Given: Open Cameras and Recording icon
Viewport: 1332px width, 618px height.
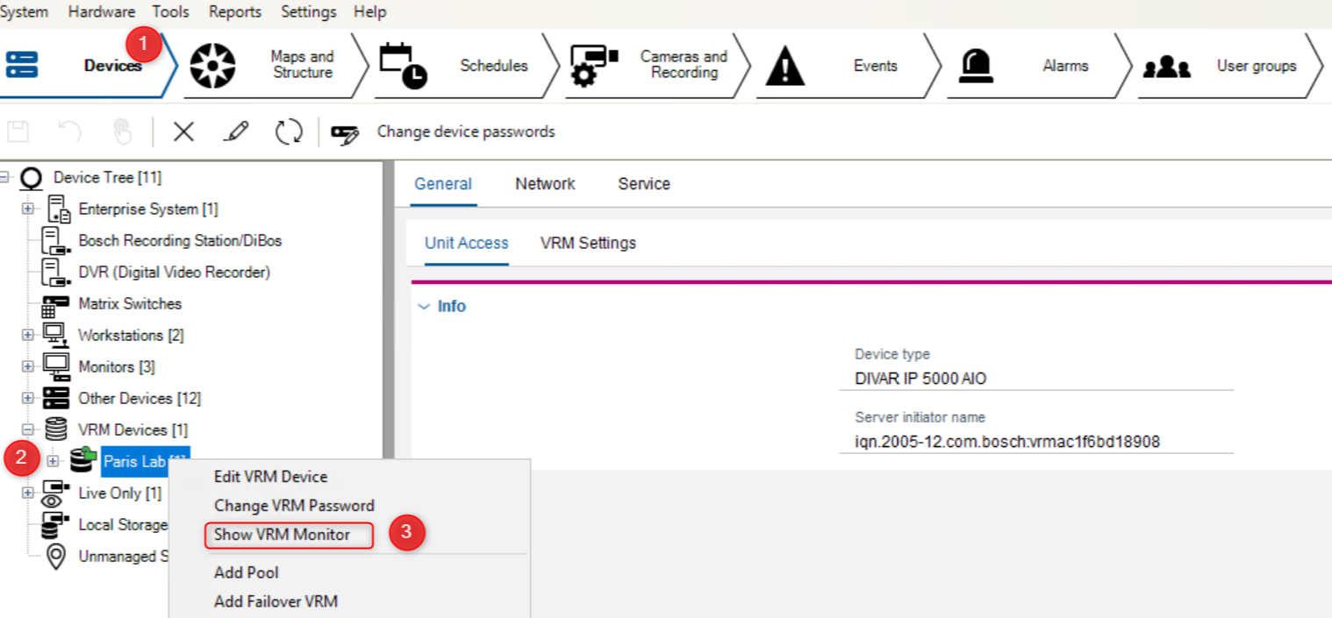Looking at the screenshot, I should pyautogui.click(x=594, y=66).
